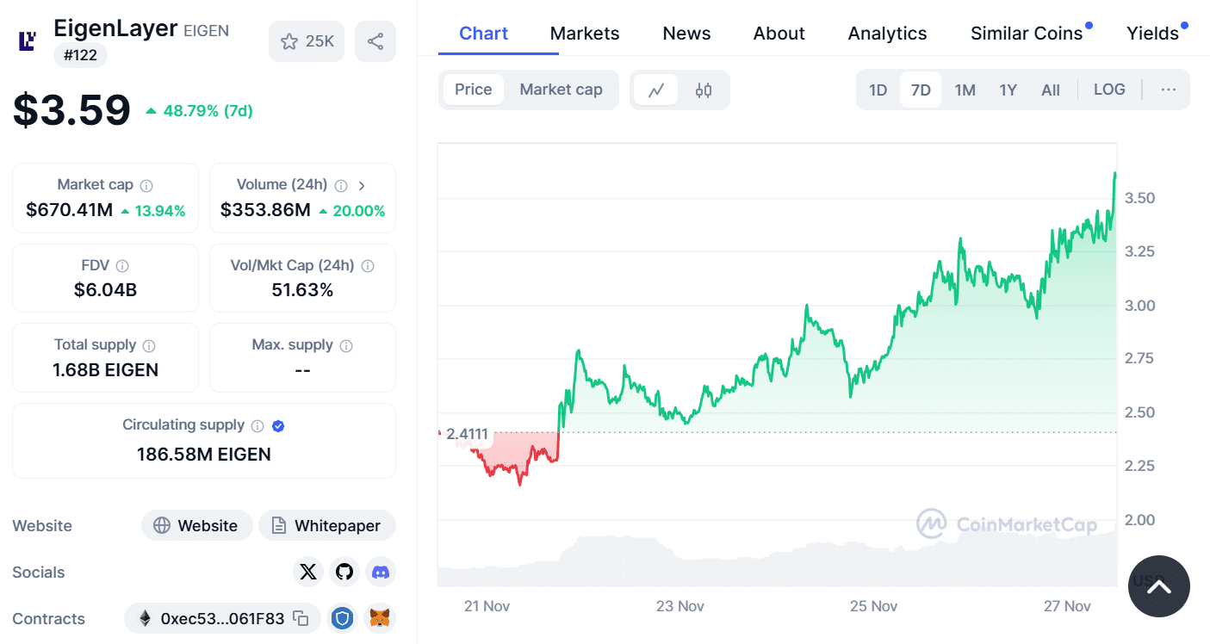Open the Markets tab
The image size is (1210, 644).
585,34
